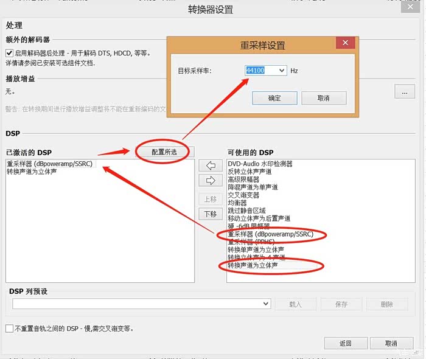
Task: Click the left arrow to add DSP
Action: pyautogui.click(x=211, y=166)
